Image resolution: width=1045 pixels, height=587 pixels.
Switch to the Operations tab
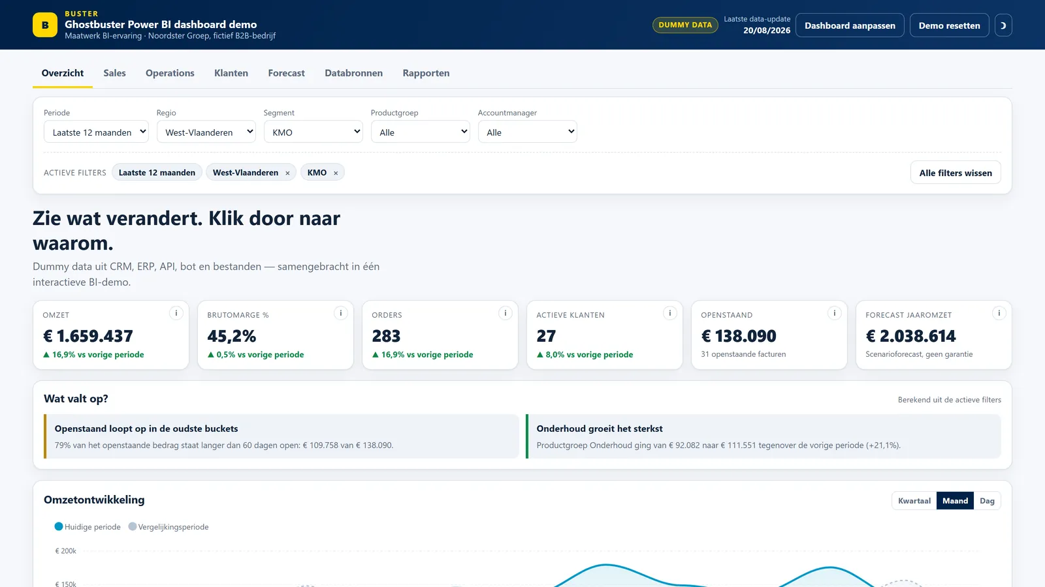[170, 73]
